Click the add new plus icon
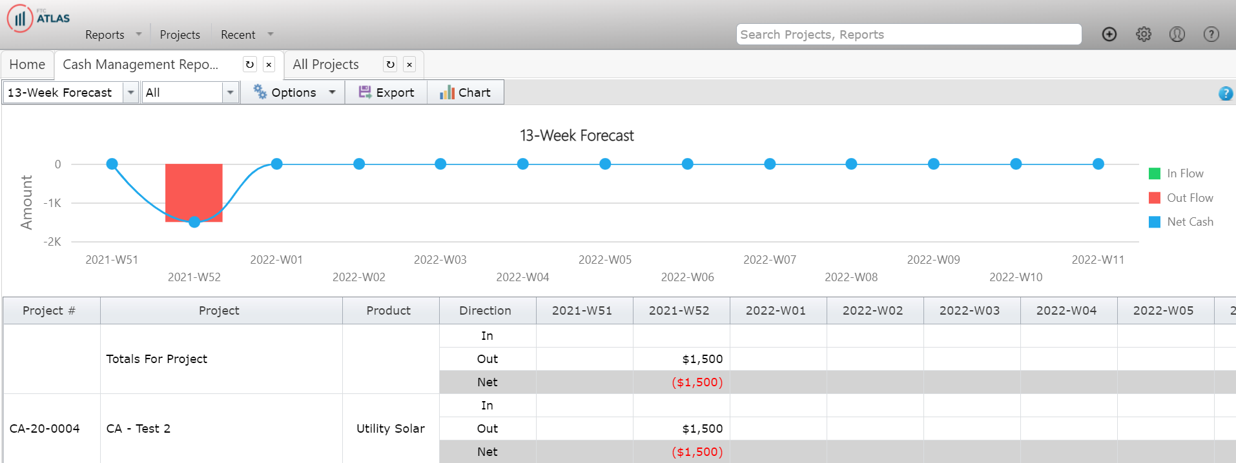This screenshot has width=1236, height=463. 1109,34
